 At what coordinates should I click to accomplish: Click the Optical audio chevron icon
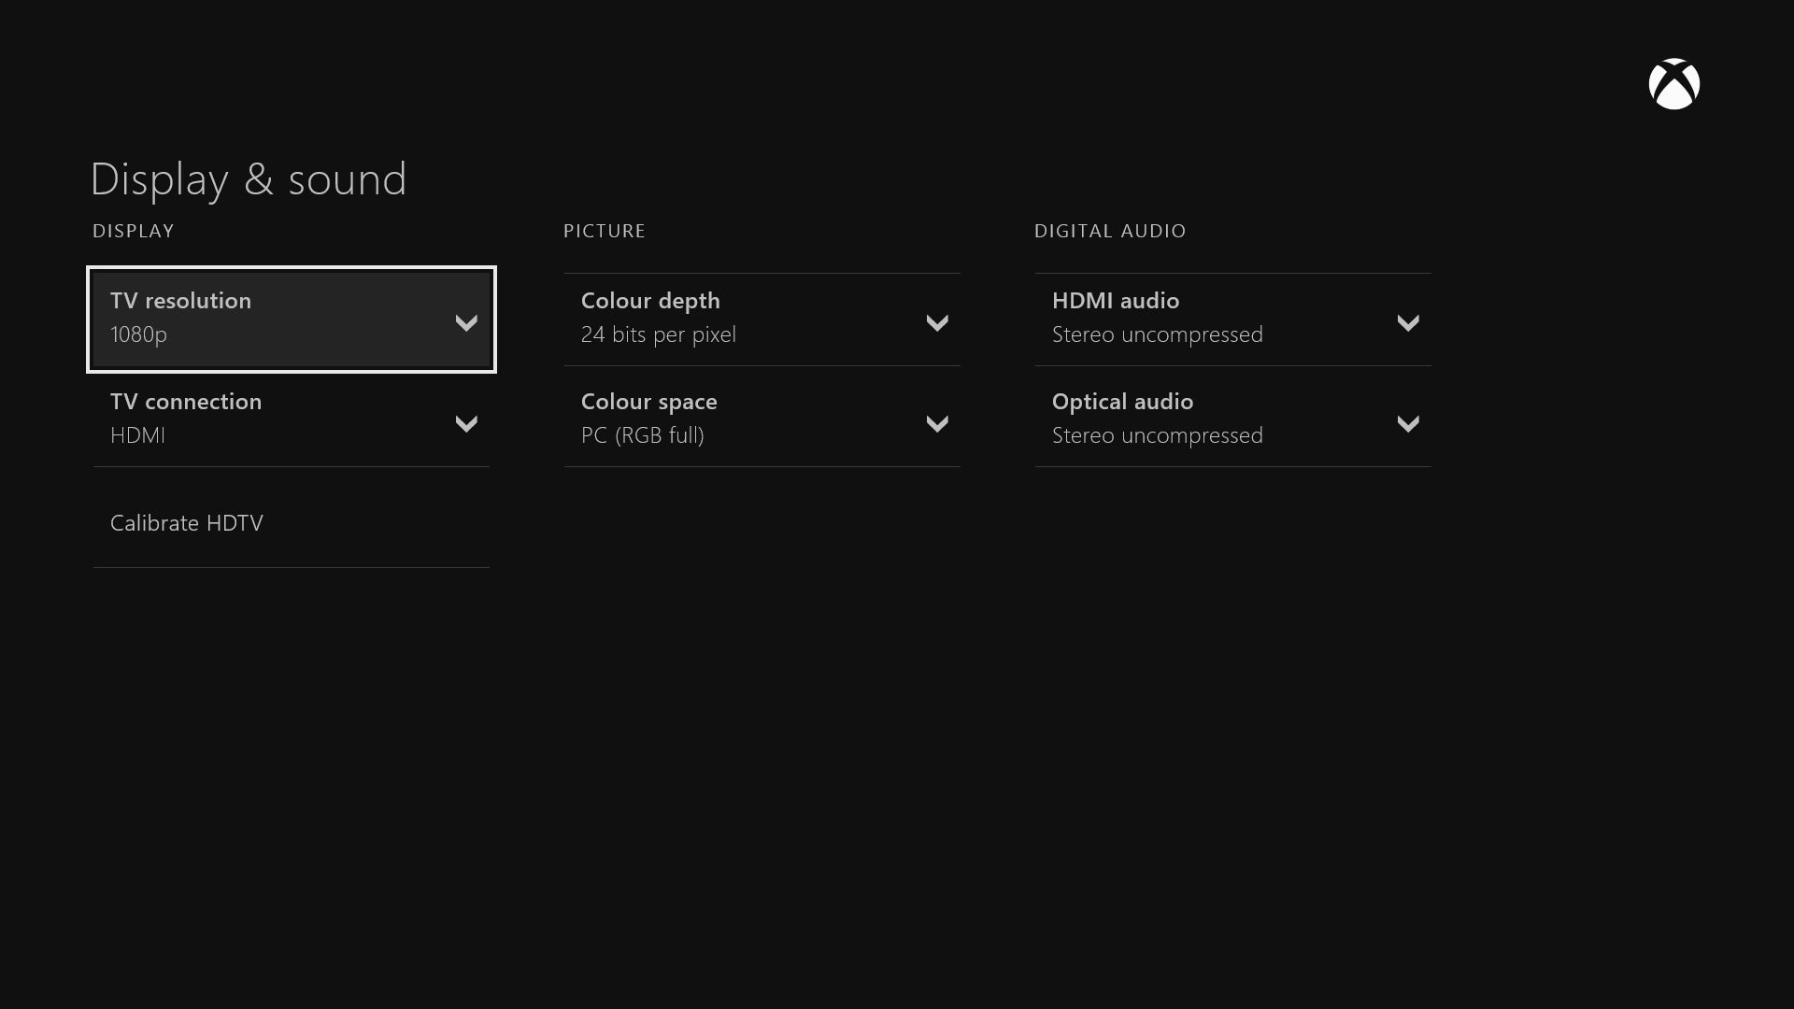[x=1409, y=424]
